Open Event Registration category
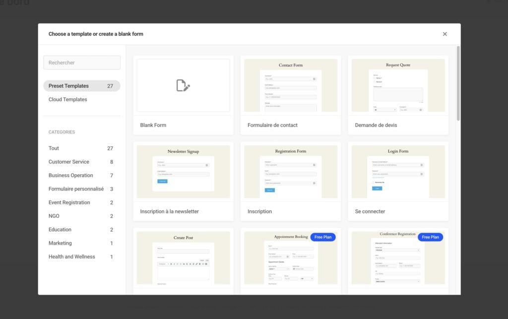Image resolution: width=508 pixels, height=319 pixels. coord(69,202)
